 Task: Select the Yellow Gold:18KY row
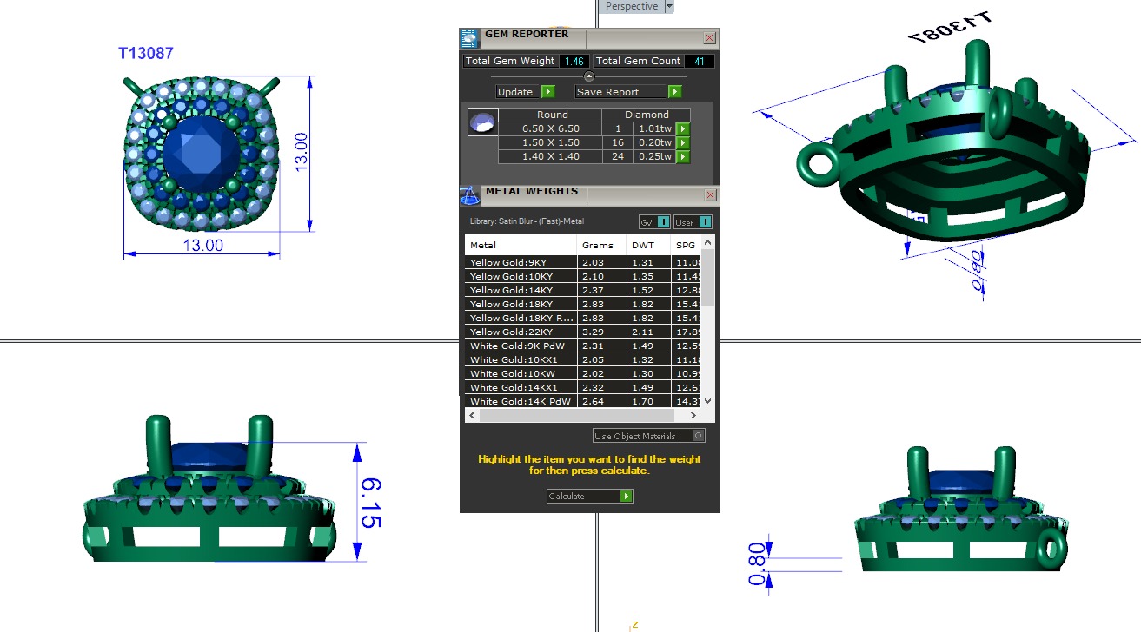point(521,305)
